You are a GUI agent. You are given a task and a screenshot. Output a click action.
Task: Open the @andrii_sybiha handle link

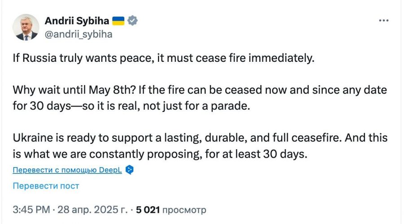click(79, 34)
